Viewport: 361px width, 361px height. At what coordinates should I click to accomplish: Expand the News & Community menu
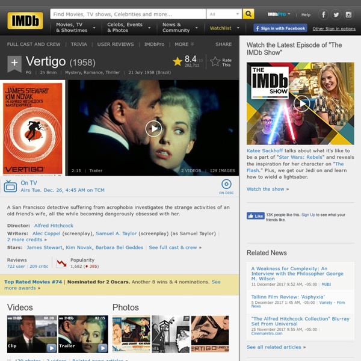(x=180, y=28)
